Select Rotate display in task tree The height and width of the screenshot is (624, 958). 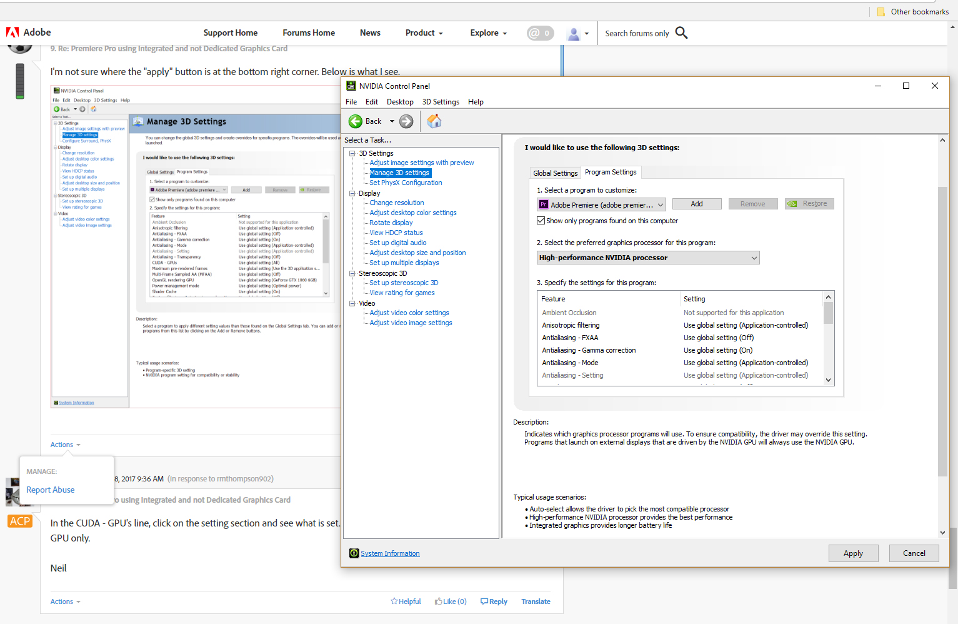pos(391,223)
